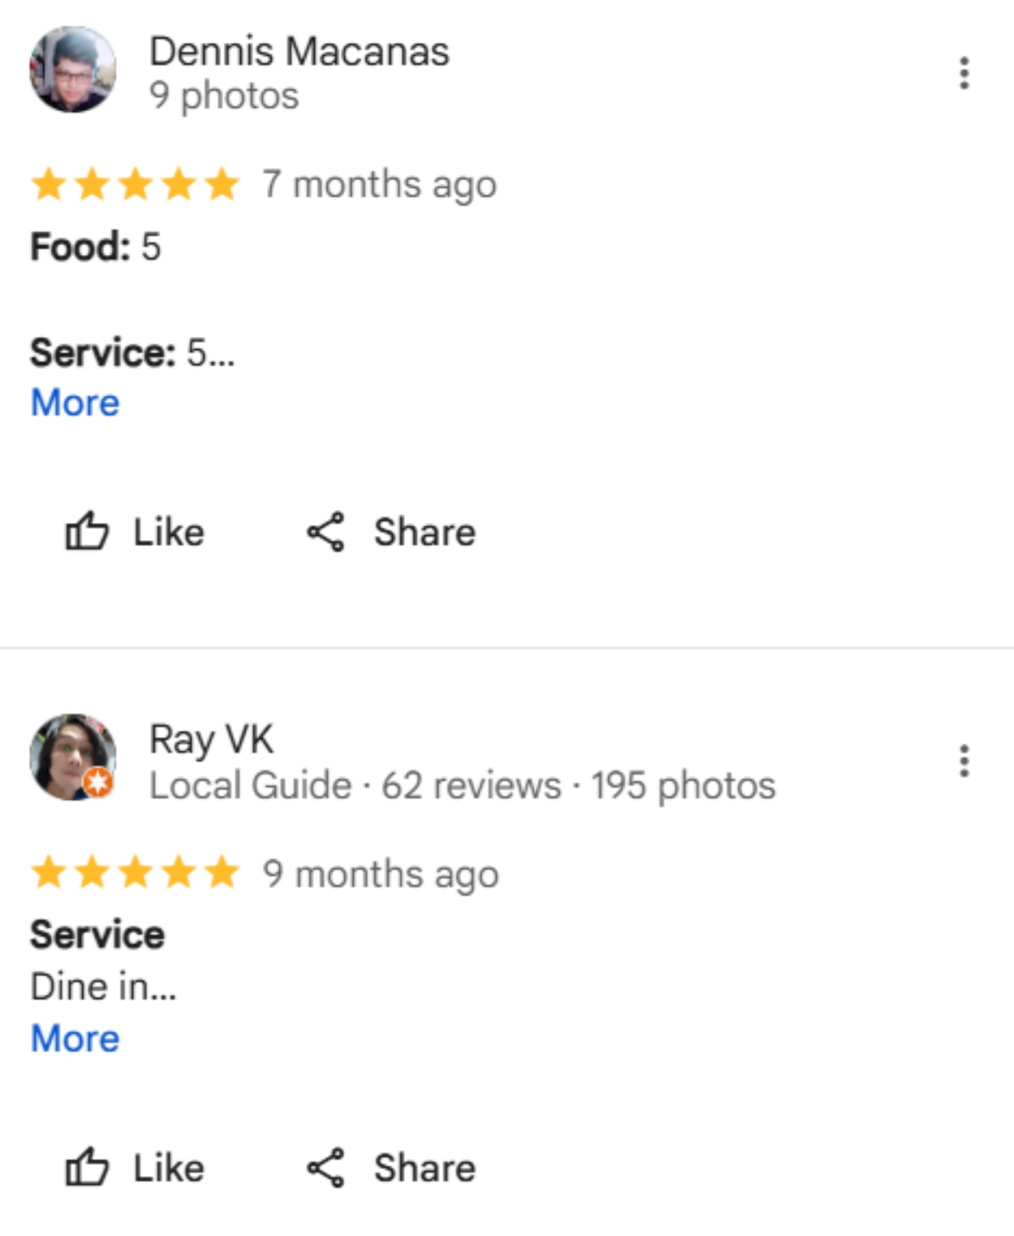1014x1236 pixels.
Task: Open Ray VK's profile picture
Action: pos(73,757)
